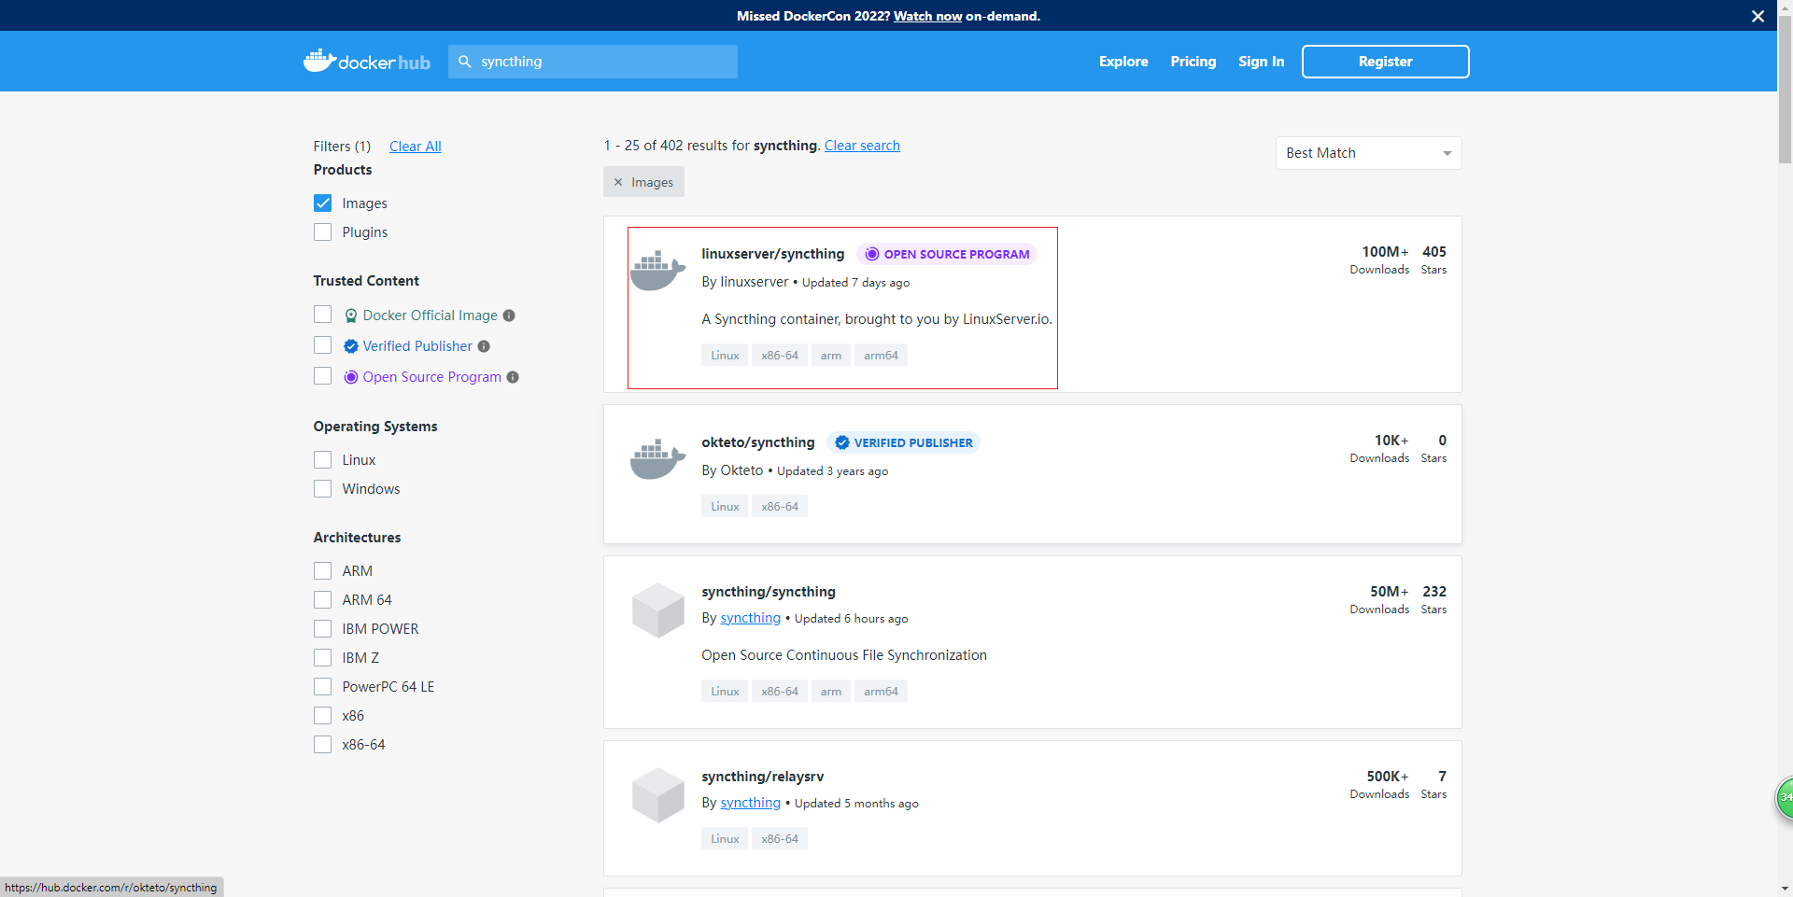The height and width of the screenshot is (897, 1793).
Task: Click the search magnifier icon
Action: click(465, 62)
